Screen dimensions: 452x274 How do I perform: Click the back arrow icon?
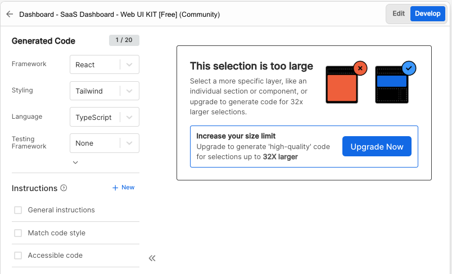point(9,14)
